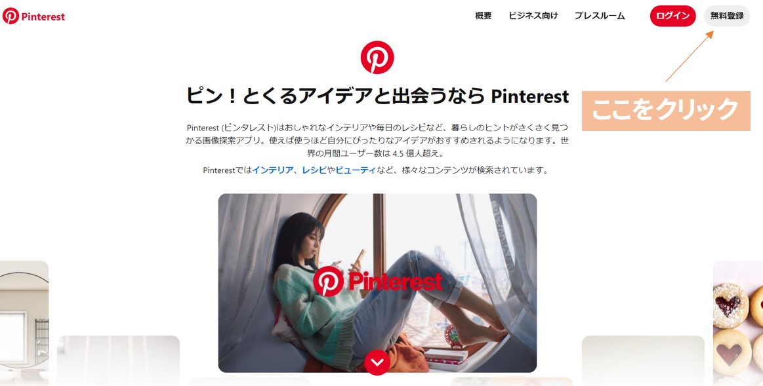
Task: Click the Pinterest logo icon in header
Action: (10, 16)
